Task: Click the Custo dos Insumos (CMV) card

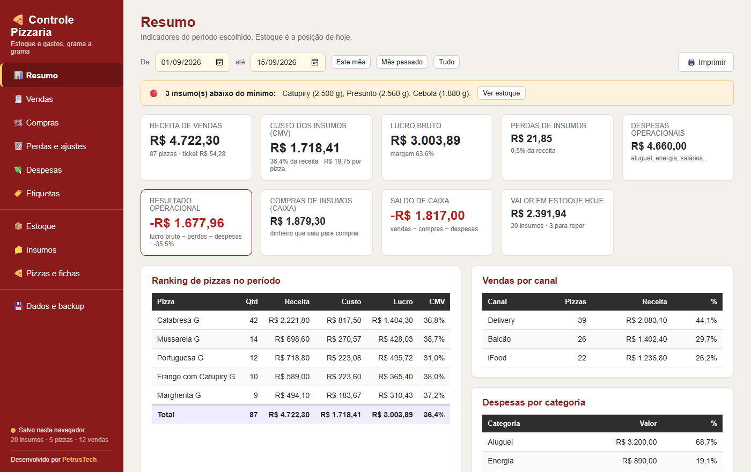Action: pos(316,147)
